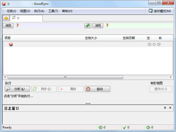Click the green sync direction arrows icon
The height and width of the screenshot is (132, 176).
[88, 26]
